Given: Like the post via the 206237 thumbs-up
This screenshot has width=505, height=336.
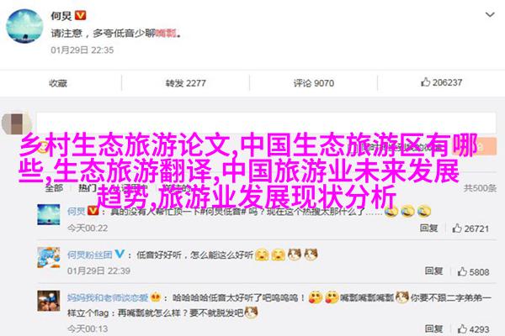Looking at the screenshot, I should pyautogui.click(x=441, y=82).
